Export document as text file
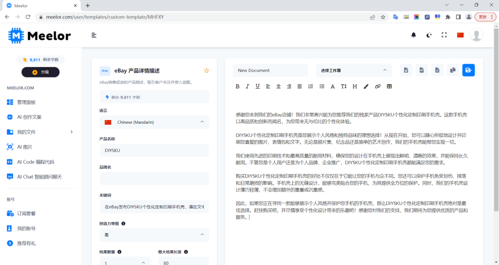The height and width of the screenshot is (265, 499). click(x=437, y=70)
